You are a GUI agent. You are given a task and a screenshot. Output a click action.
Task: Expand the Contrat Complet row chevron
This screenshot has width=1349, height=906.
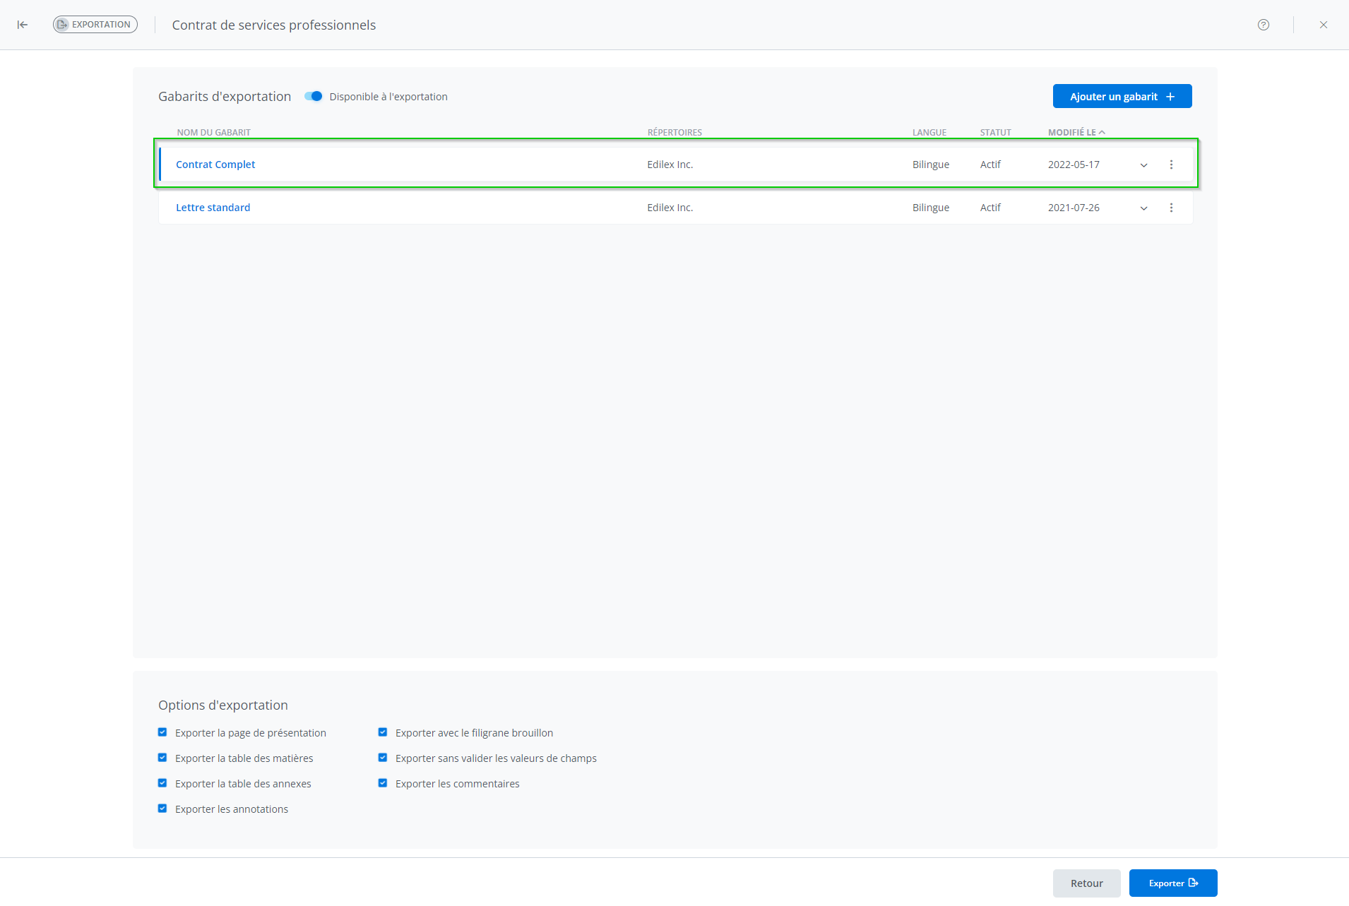coord(1143,165)
